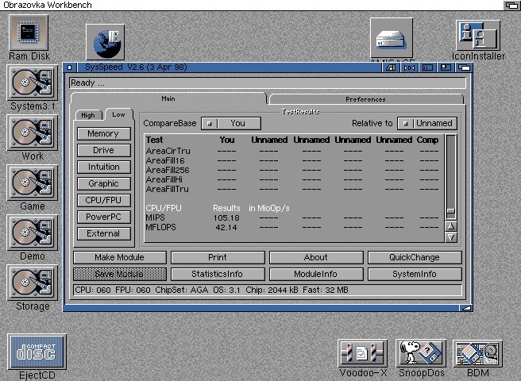Switch to the Preferences tab

tap(365, 99)
